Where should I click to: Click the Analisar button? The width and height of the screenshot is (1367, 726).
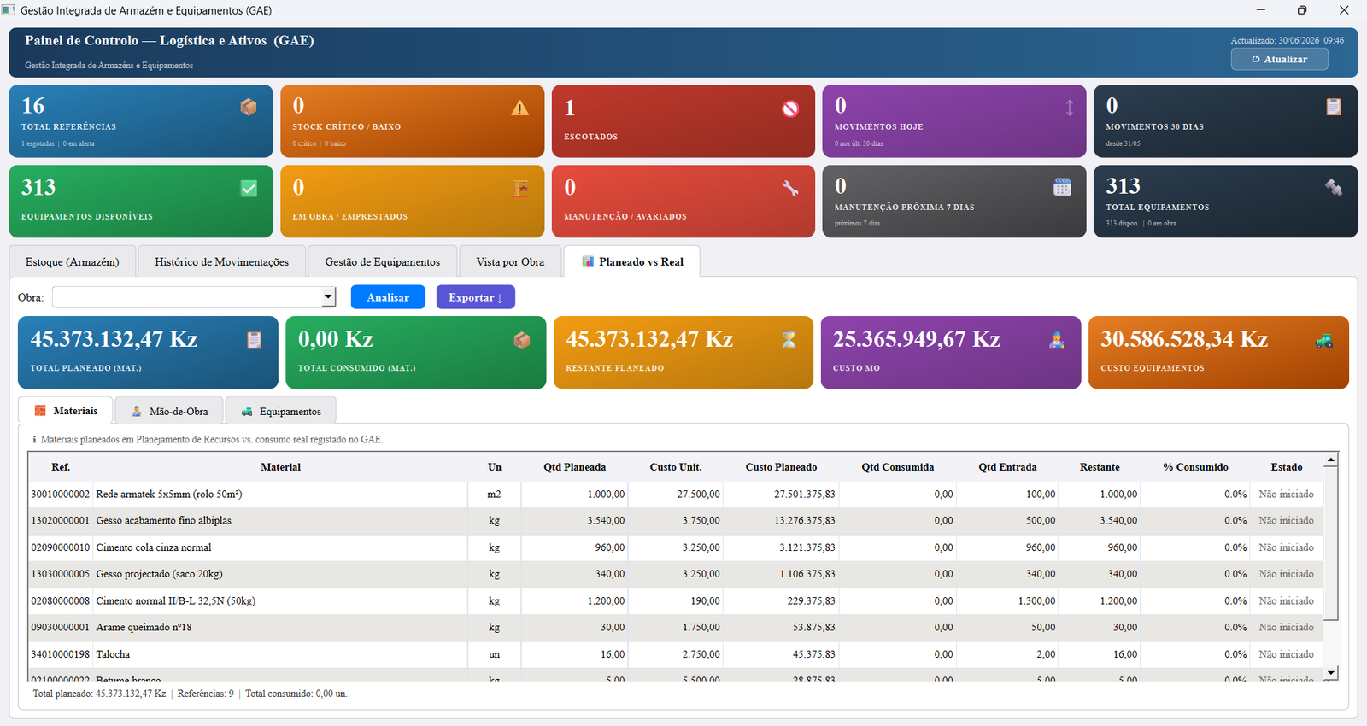388,297
